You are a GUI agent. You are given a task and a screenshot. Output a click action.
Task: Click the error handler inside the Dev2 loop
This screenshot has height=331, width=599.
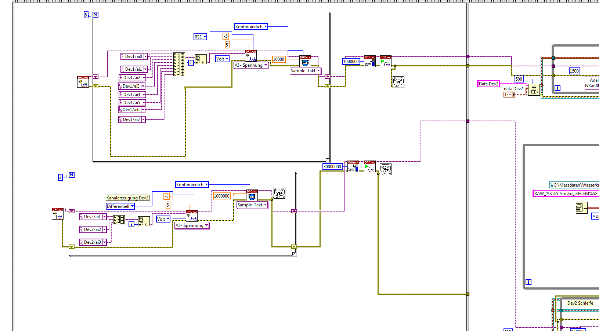[x=279, y=193]
